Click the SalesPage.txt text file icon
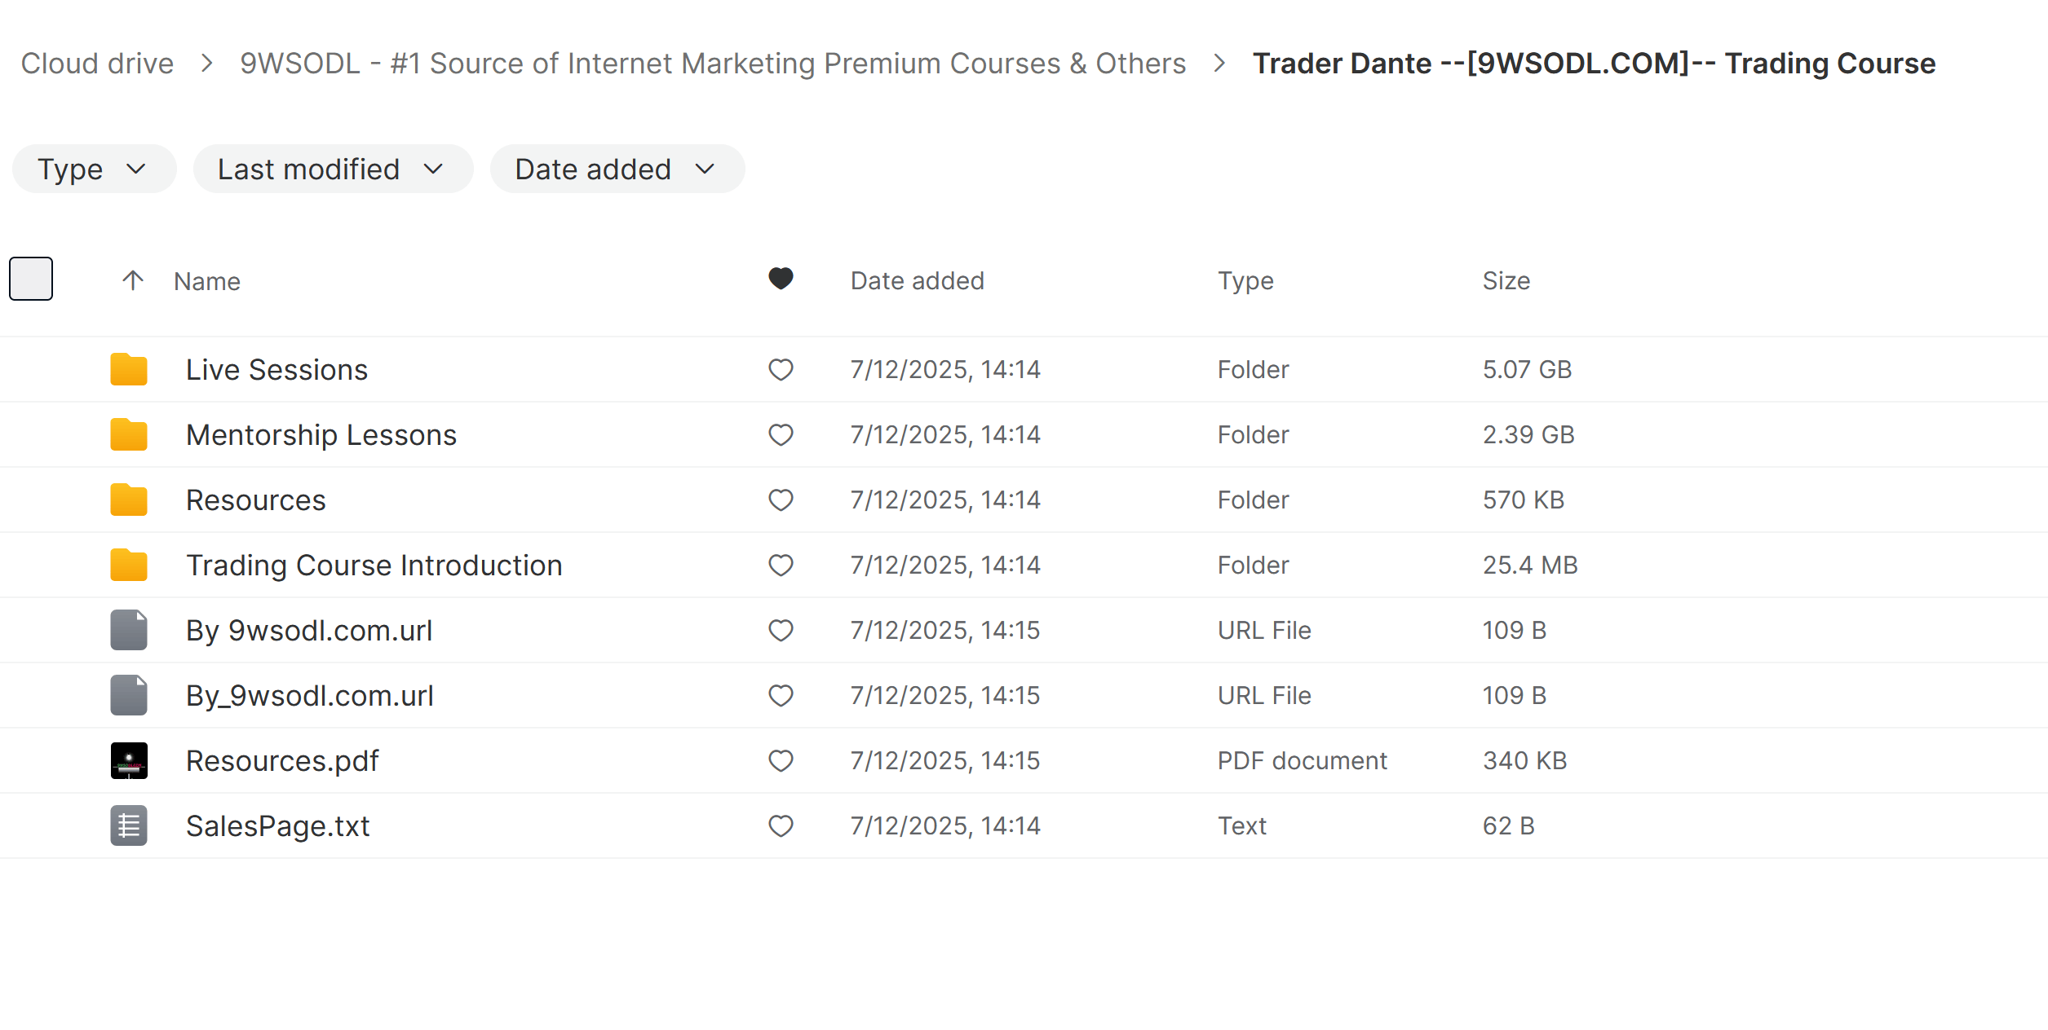The width and height of the screenshot is (2048, 1030). tap(128, 825)
